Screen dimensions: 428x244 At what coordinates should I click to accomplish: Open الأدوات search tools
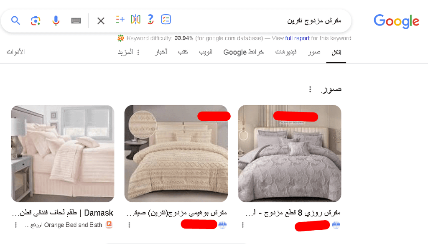(x=15, y=52)
